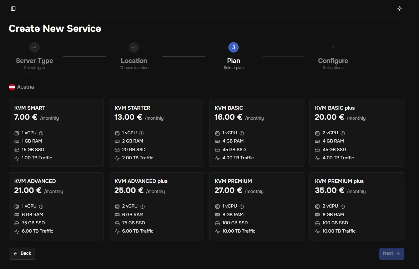
Task: Pick the KVM PREMIUM plus plan
Action: (x=357, y=206)
